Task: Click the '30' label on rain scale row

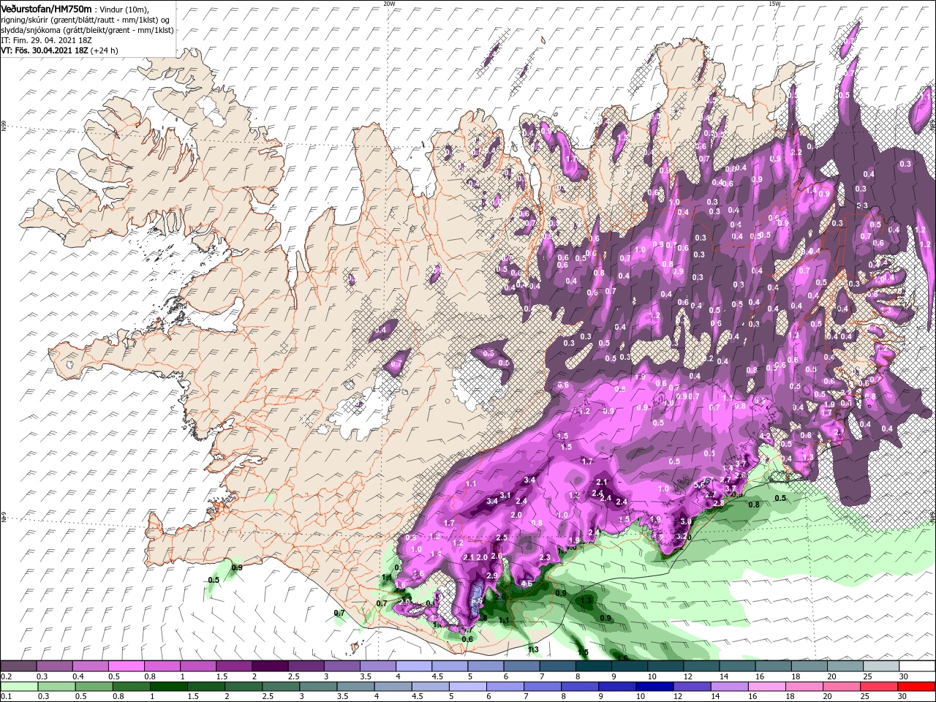Action: click(x=902, y=697)
